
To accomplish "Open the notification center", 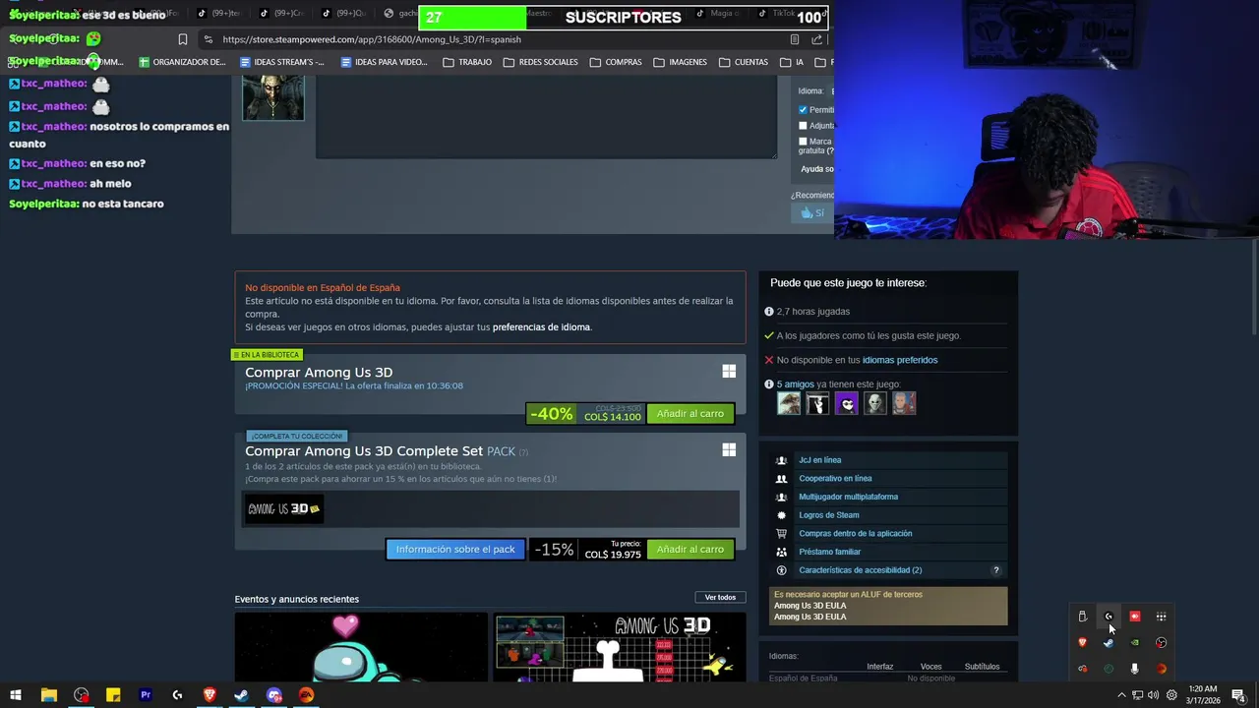I will tap(1239, 695).
